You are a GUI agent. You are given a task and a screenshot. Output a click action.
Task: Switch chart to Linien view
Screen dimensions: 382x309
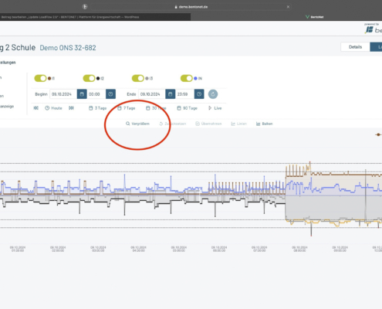tap(238, 124)
